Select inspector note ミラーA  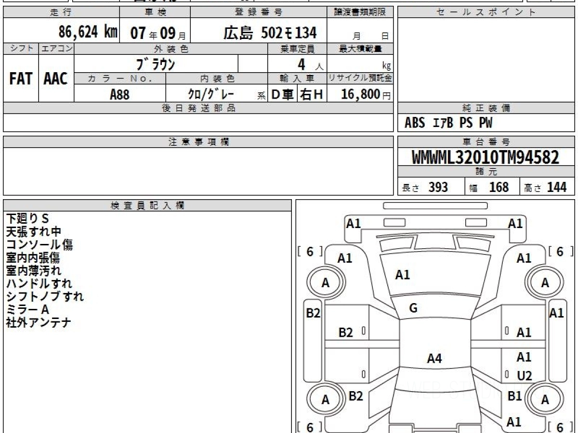pyautogui.click(x=27, y=309)
